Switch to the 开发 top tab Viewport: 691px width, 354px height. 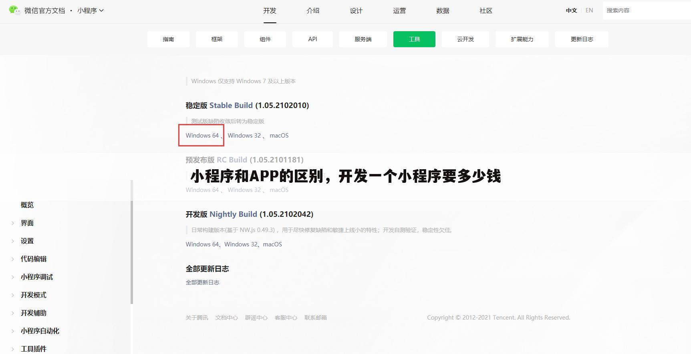[270, 11]
